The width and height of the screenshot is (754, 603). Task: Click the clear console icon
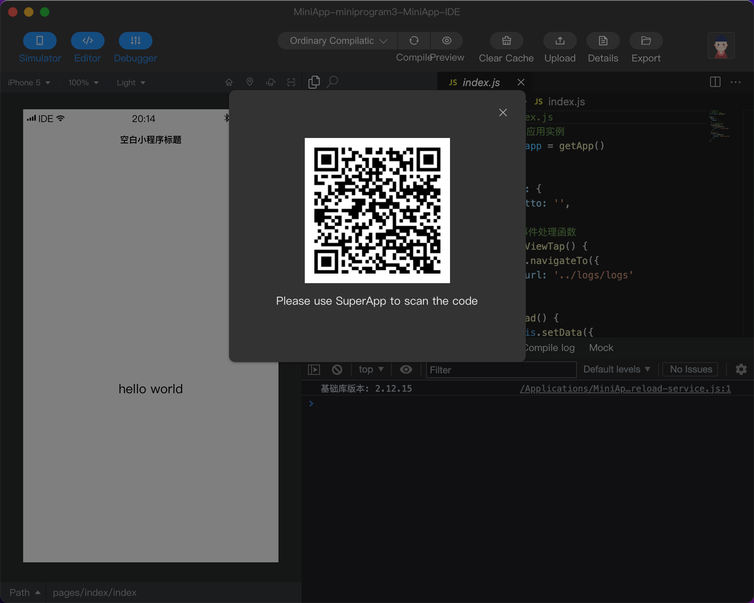(x=337, y=370)
